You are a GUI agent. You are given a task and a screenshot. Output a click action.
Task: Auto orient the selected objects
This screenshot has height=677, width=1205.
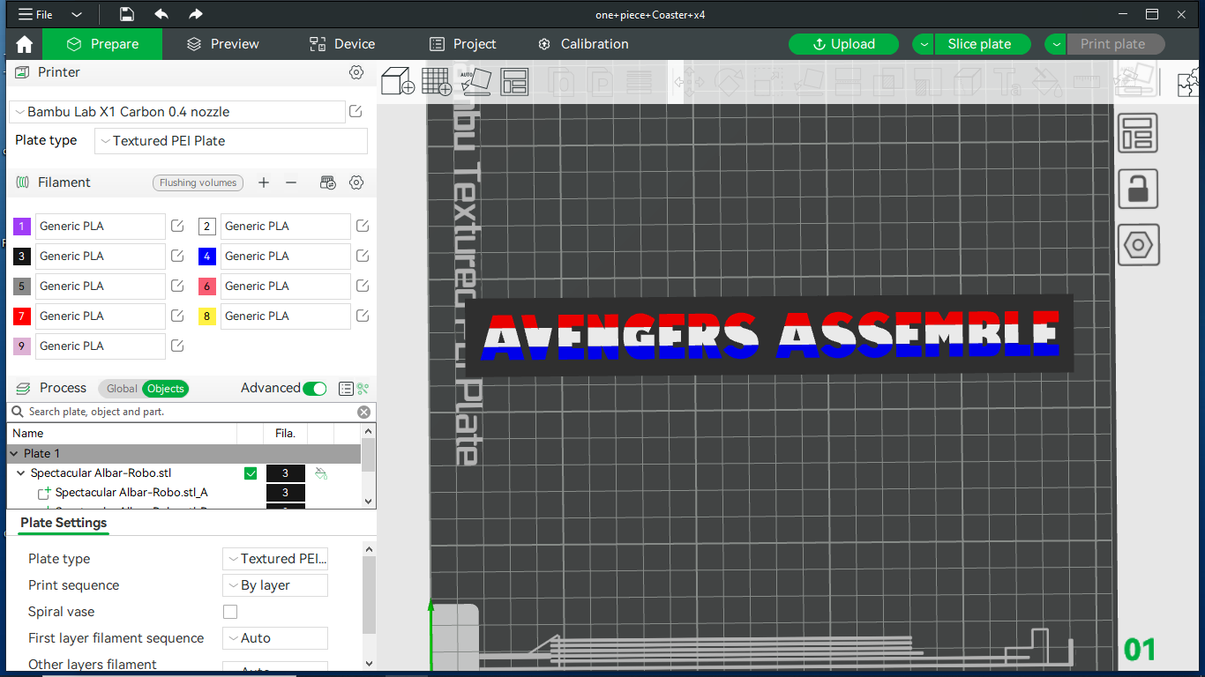475,81
